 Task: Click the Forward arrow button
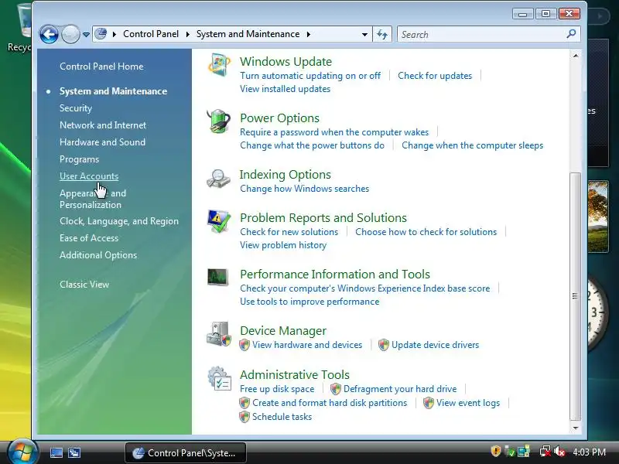click(70, 34)
